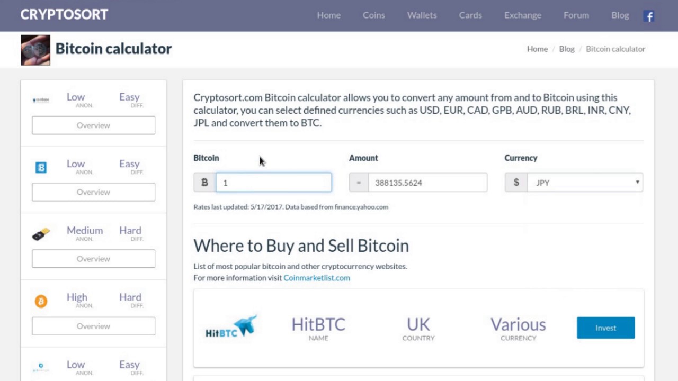Follow the Coinmarketlist.com link
Image resolution: width=678 pixels, height=381 pixels.
click(x=317, y=278)
